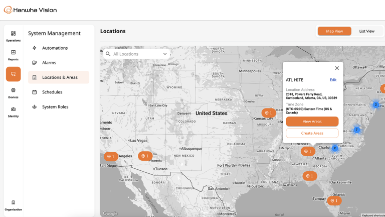Open the blue cluster of 2 near New Jersey
Image resolution: width=385 pixels, height=217 pixels.
375,104
